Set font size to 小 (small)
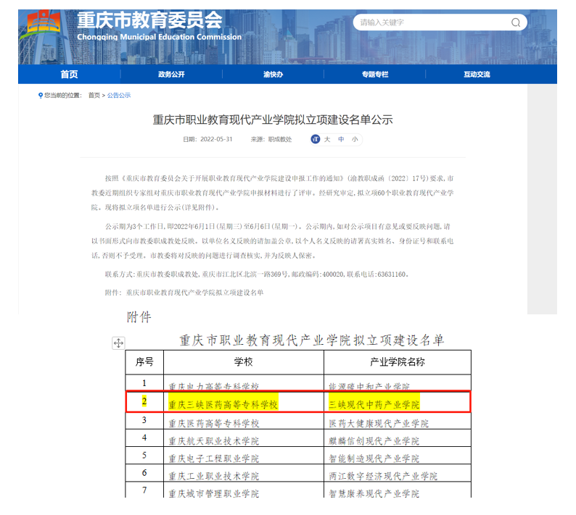The width and height of the screenshot is (576, 515). pyautogui.click(x=354, y=139)
